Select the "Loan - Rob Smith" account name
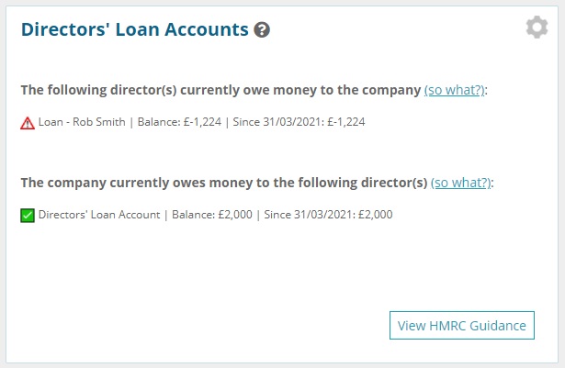 click(x=82, y=122)
